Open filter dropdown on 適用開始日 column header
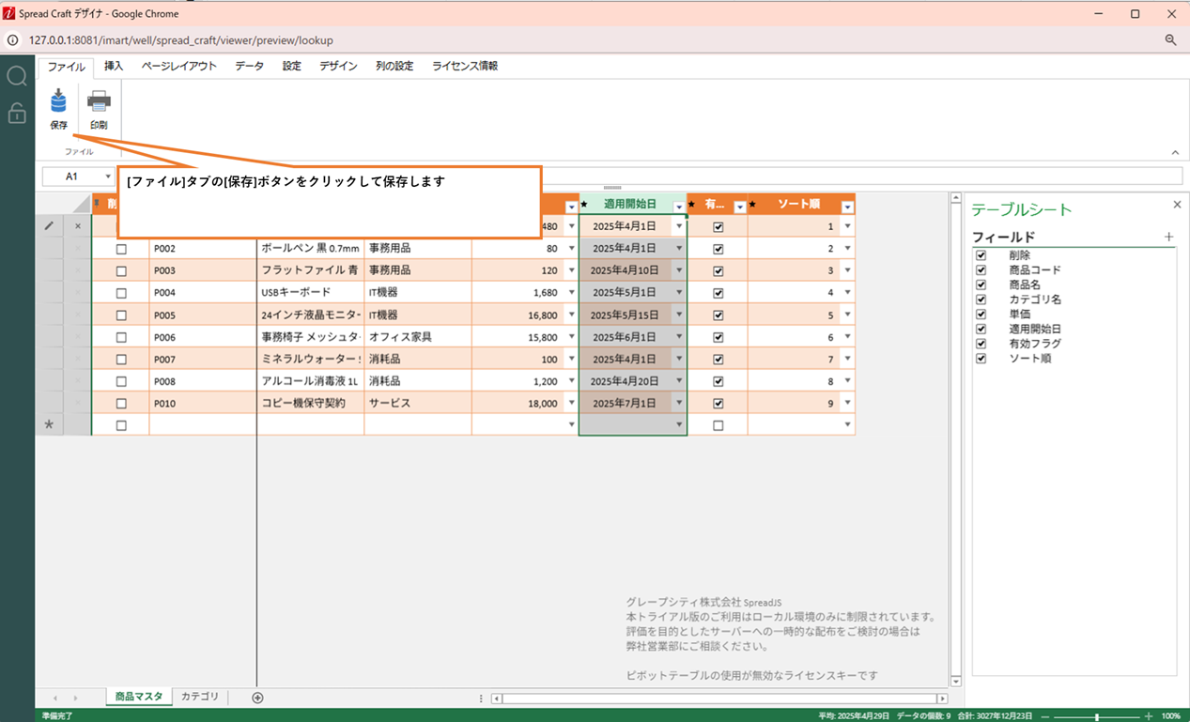This screenshot has height=722, width=1190. 679,207
